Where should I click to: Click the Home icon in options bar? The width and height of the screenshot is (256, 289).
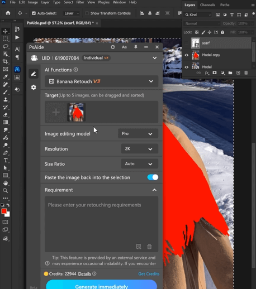(8, 13)
